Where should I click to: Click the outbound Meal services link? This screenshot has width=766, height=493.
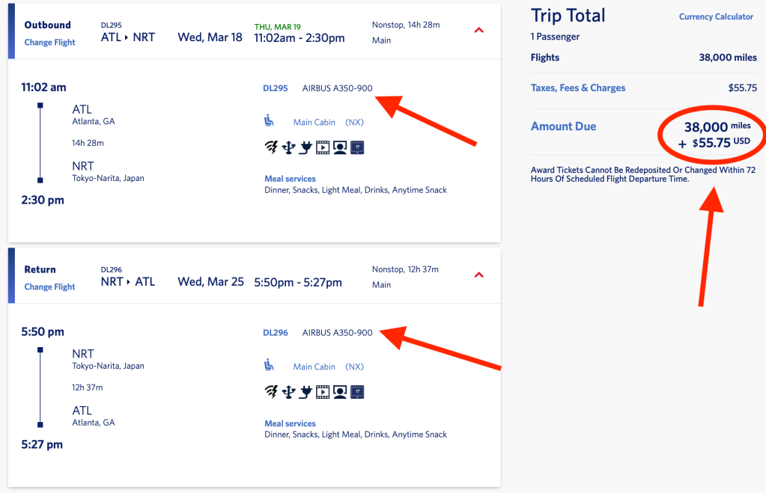(x=290, y=179)
